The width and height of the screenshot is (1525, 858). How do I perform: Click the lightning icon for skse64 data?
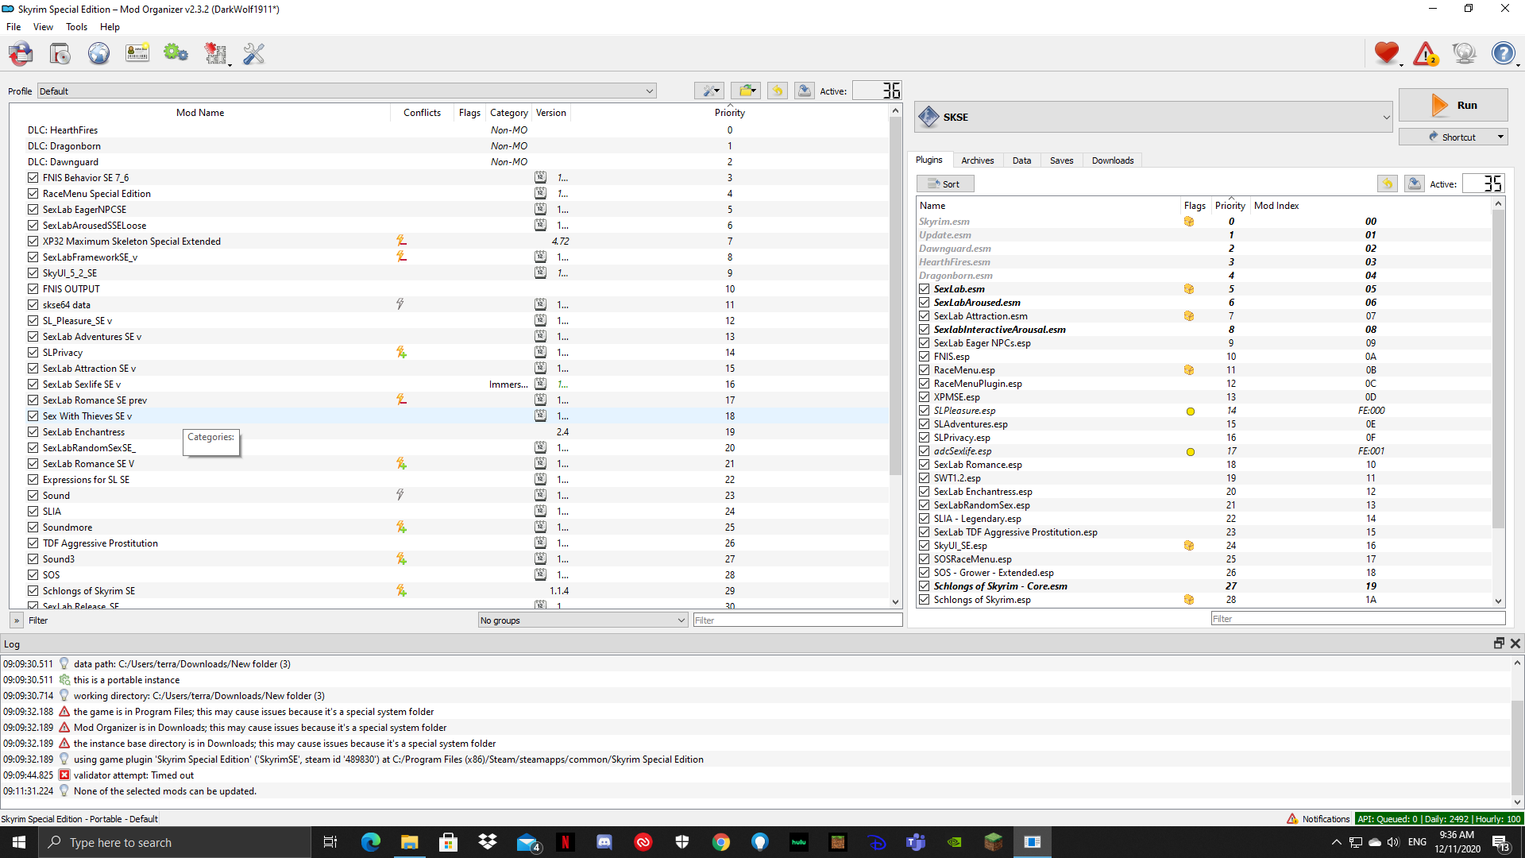pyautogui.click(x=400, y=304)
